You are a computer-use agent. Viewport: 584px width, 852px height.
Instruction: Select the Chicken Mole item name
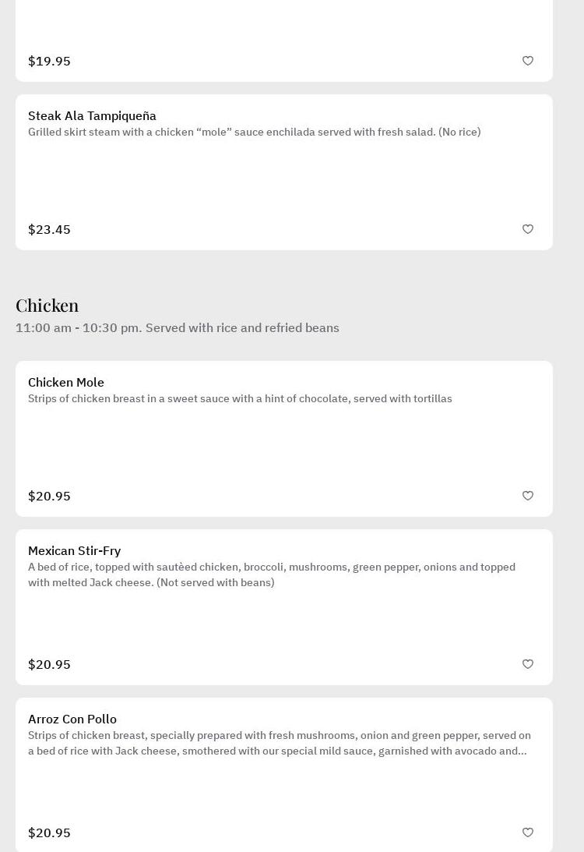(x=66, y=382)
